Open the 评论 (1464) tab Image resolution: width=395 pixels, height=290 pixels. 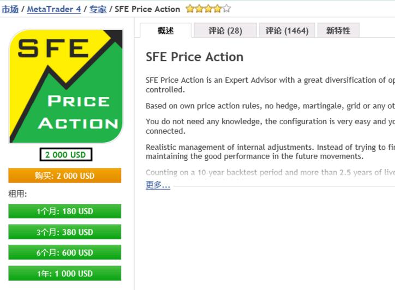coord(287,31)
